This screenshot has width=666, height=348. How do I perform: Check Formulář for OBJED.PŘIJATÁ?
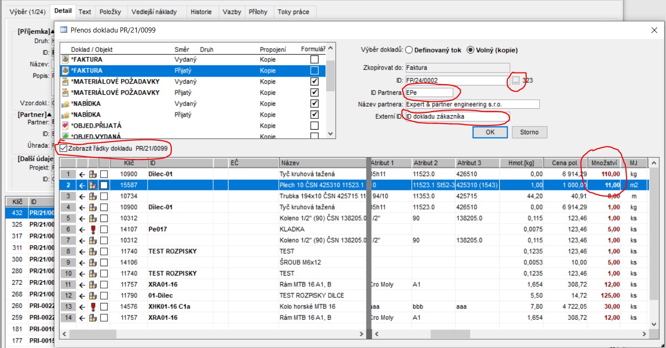pos(315,125)
